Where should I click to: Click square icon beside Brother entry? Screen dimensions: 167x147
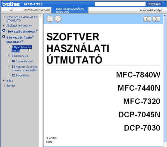(x=4, y=86)
